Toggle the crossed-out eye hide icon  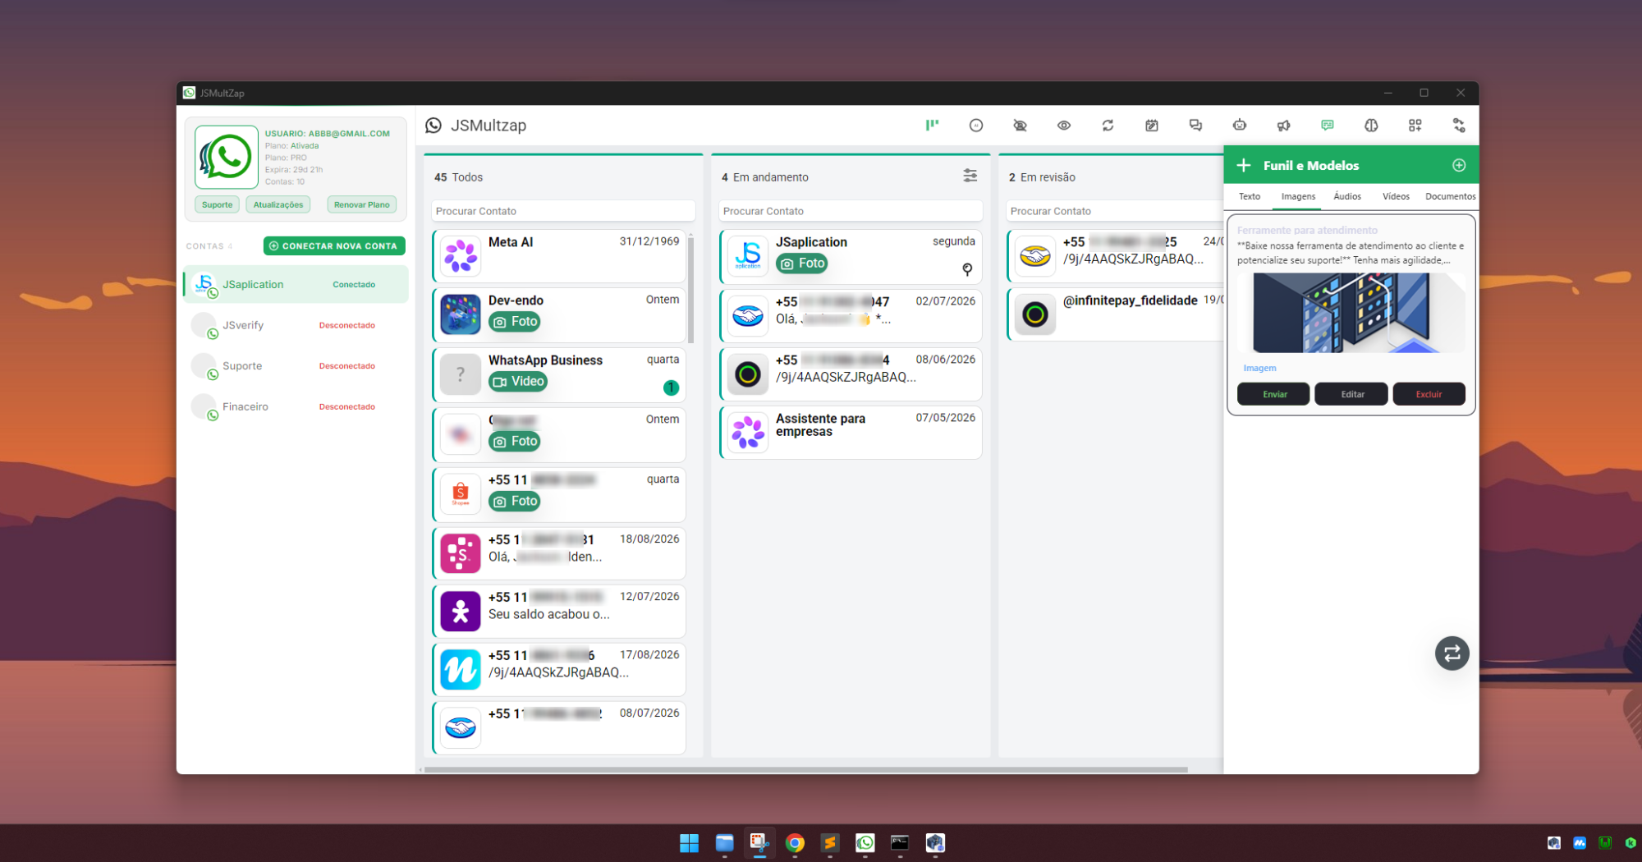tap(1020, 125)
